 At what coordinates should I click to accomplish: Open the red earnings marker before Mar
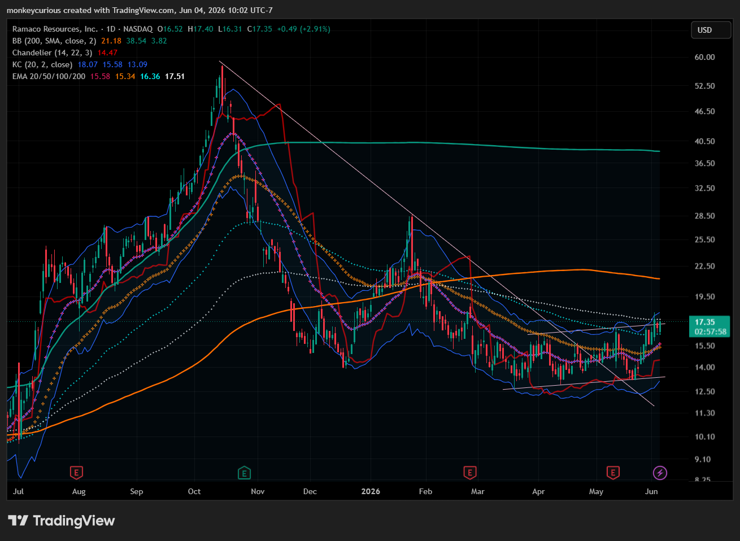click(469, 473)
